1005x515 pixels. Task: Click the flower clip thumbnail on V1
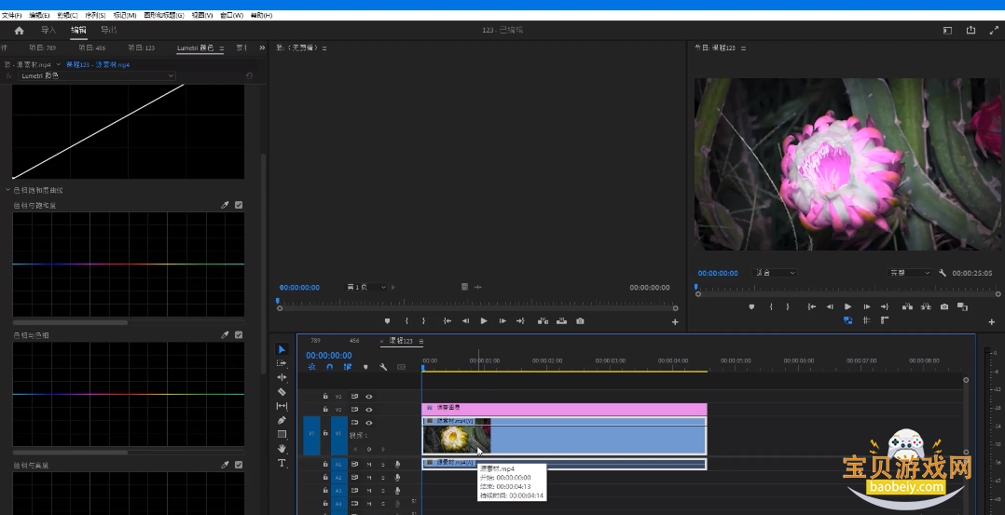coord(457,439)
